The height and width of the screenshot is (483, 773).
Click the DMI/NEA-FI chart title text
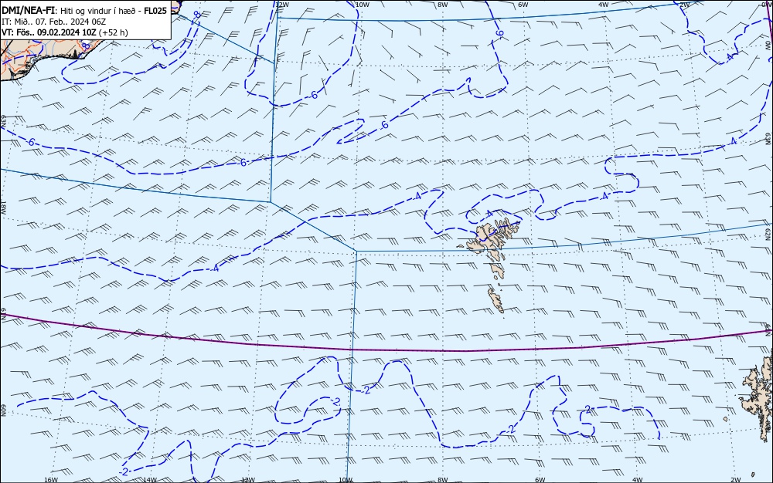pyautogui.click(x=29, y=10)
